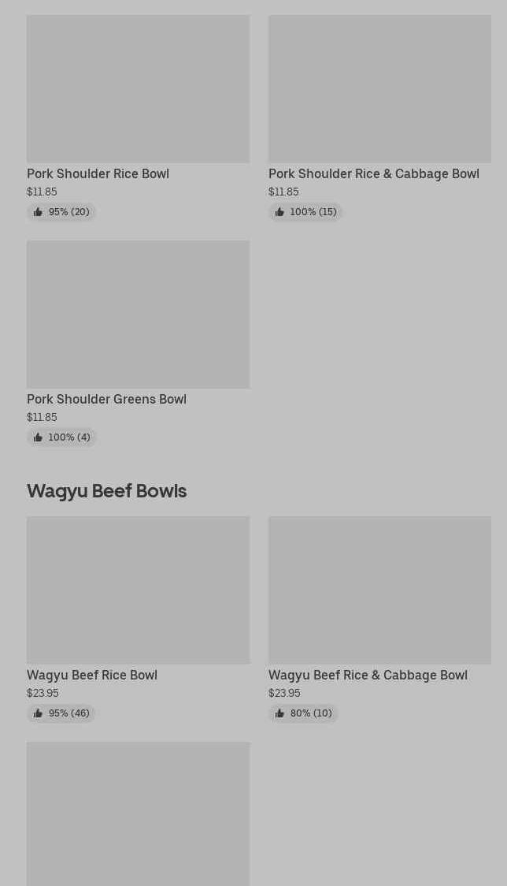Click the 95% (46) rating badge

61,713
